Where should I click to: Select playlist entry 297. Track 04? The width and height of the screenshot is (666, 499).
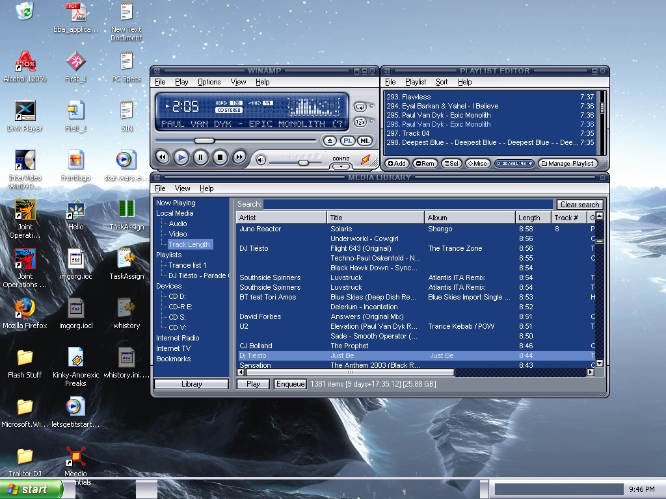tap(490, 133)
